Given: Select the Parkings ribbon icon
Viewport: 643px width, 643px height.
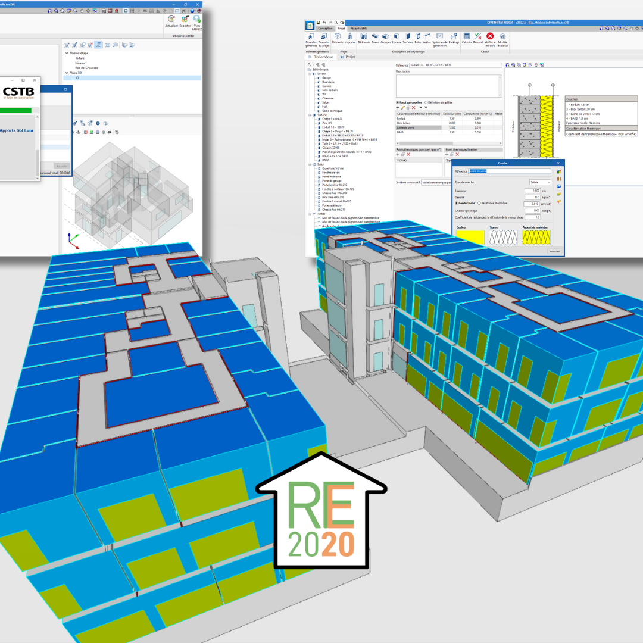Looking at the screenshot, I should click(x=454, y=38).
